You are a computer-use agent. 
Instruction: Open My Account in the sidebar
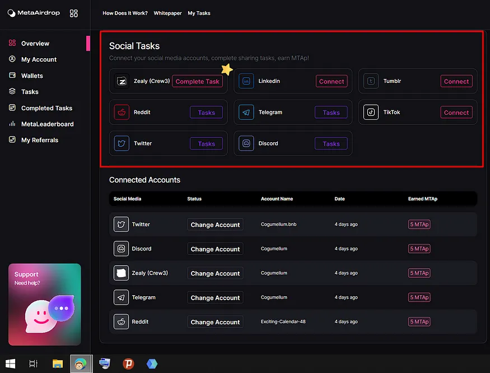(39, 59)
